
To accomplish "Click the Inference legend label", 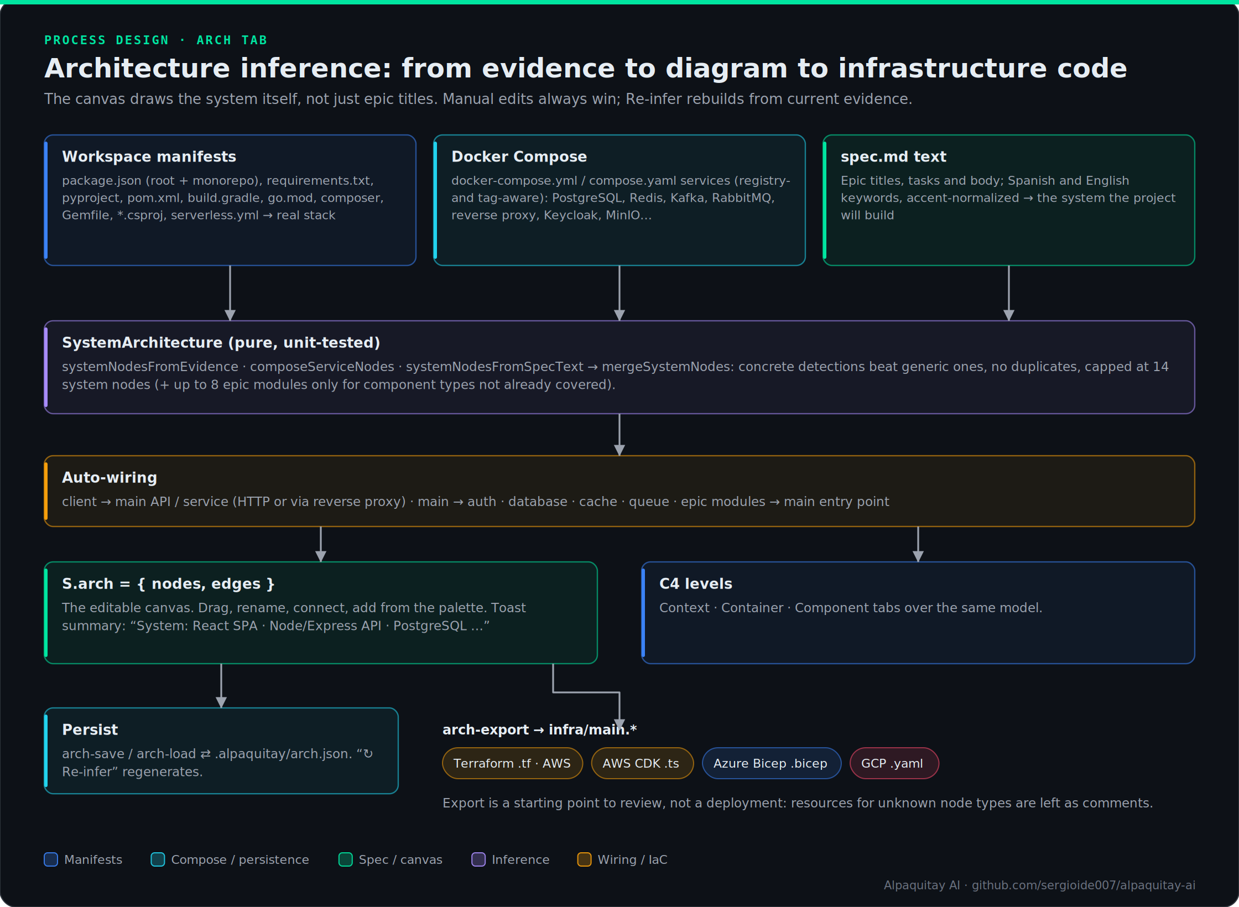I will point(520,859).
